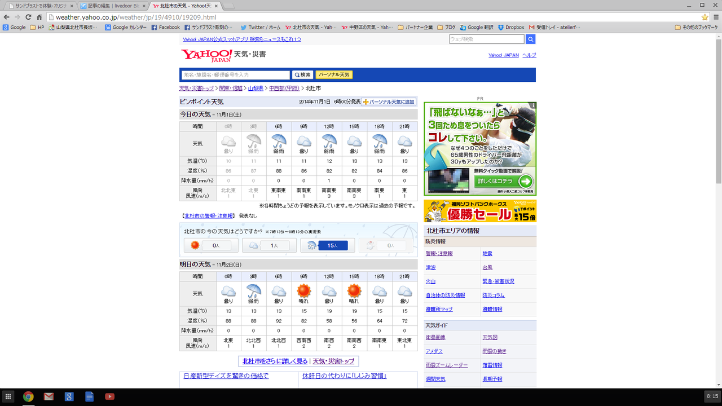This screenshot has height=406, width=722.
Task: Launch Google Docs from the shelf
Action: click(89, 396)
